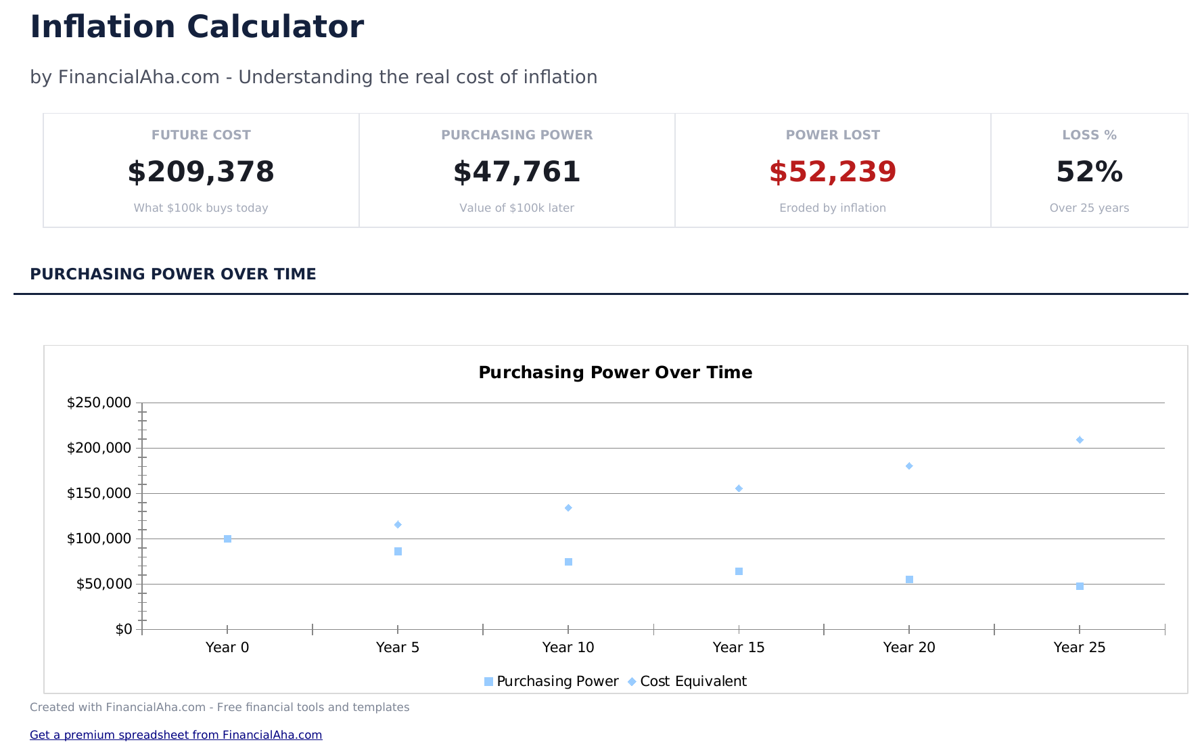Click the Year 5 cost equivalent diamond
The width and height of the screenshot is (1202, 755).
[398, 525]
